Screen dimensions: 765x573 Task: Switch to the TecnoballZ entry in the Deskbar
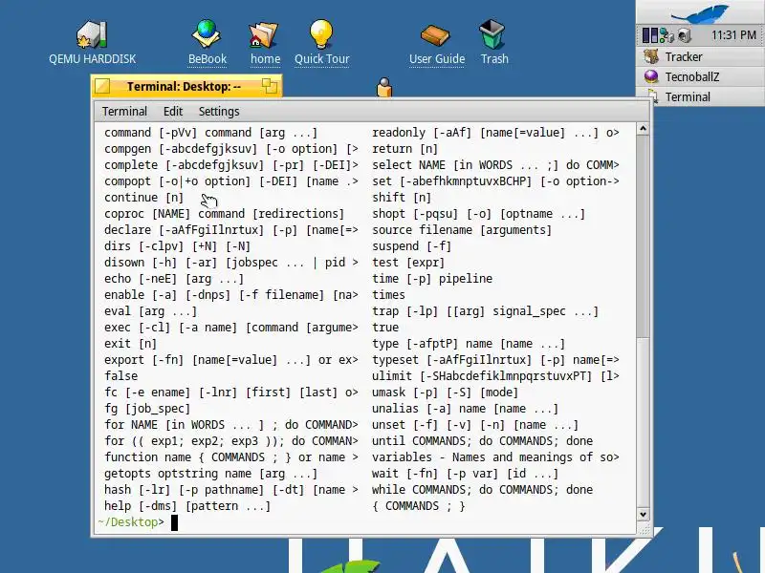[700, 76]
